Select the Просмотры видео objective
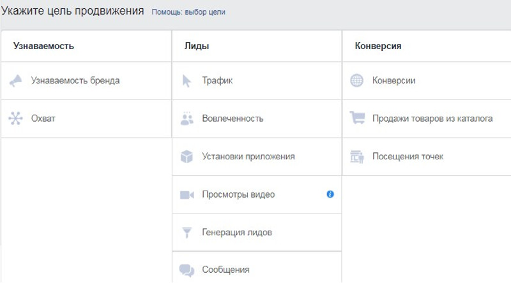 (x=257, y=194)
